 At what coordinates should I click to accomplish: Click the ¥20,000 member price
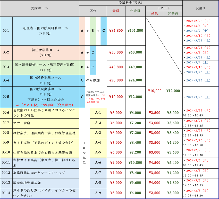(x=116, y=80)
